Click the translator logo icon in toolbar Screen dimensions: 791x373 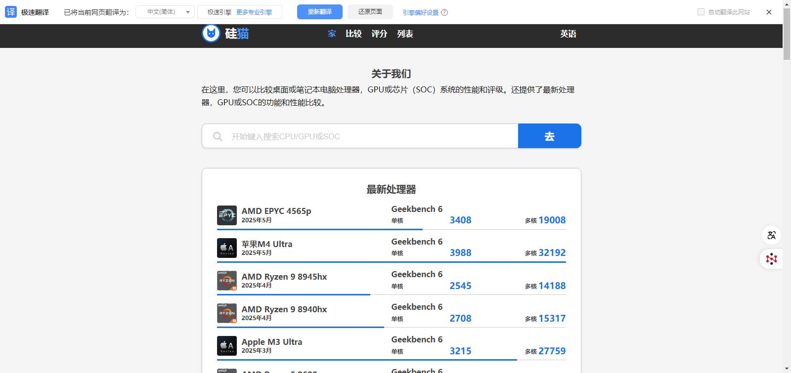point(11,12)
